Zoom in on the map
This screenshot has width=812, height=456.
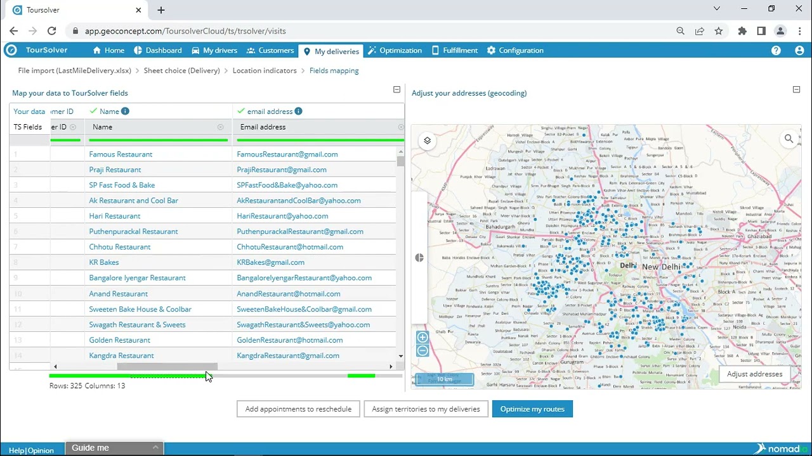click(x=422, y=338)
